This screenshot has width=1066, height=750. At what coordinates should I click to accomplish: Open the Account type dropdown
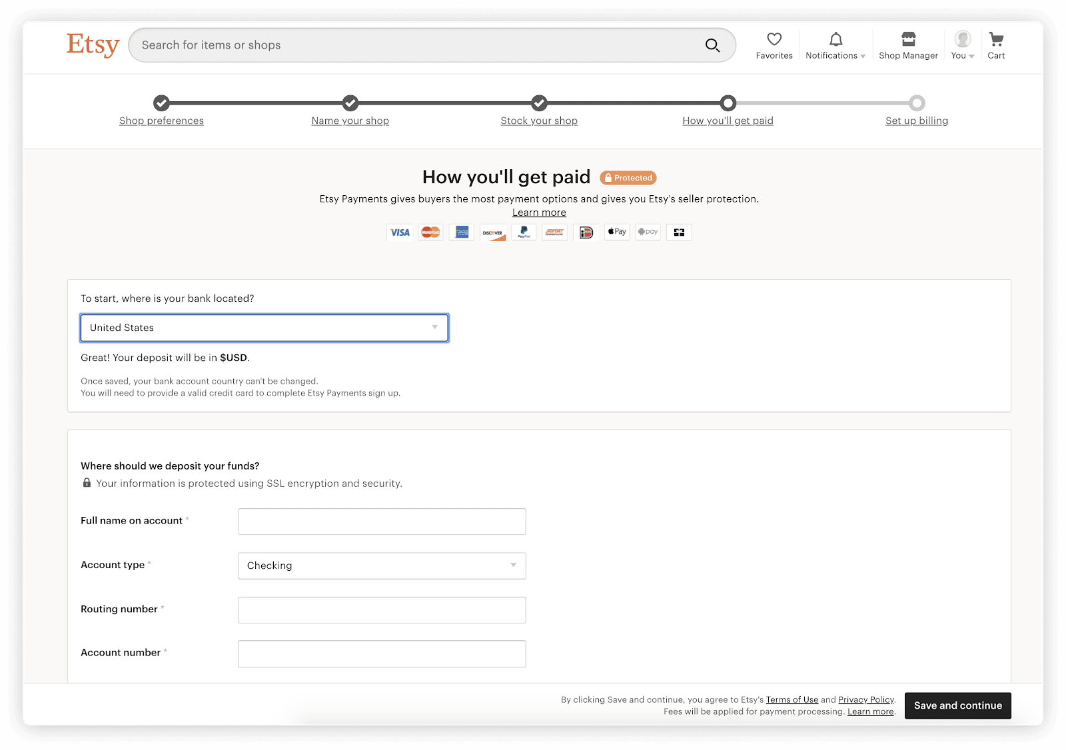click(x=382, y=565)
